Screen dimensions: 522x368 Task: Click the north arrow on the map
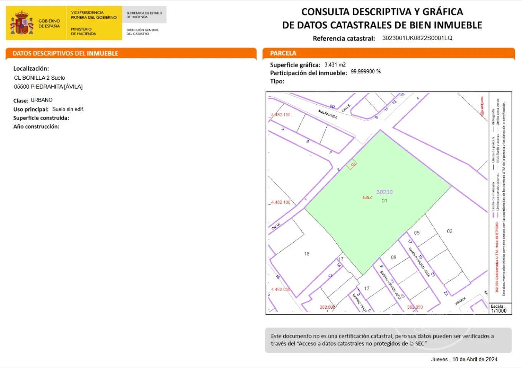point(482,107)
